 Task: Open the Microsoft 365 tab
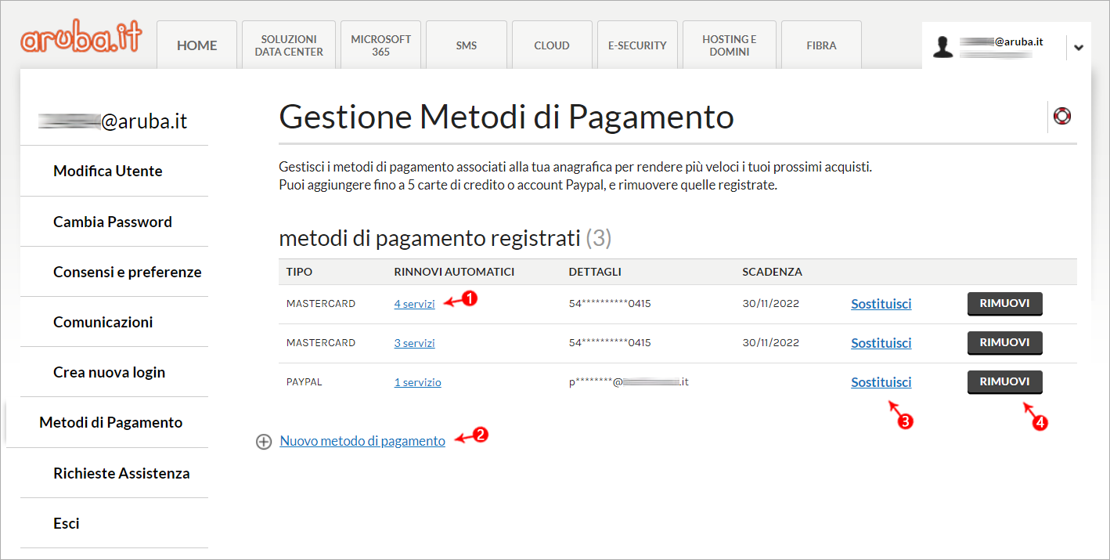[381, 45]
